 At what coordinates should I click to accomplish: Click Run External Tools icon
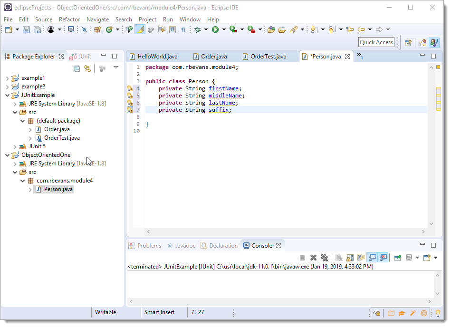[251, 29]
